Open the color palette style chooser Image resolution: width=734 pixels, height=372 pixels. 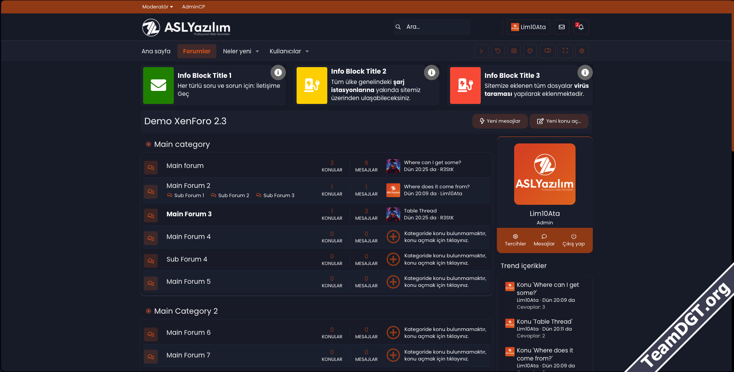pyautogui.click(x=530, y=51)
